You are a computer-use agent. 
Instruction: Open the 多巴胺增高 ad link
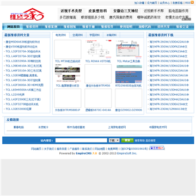pyautogui.click(x=68, y=17)
